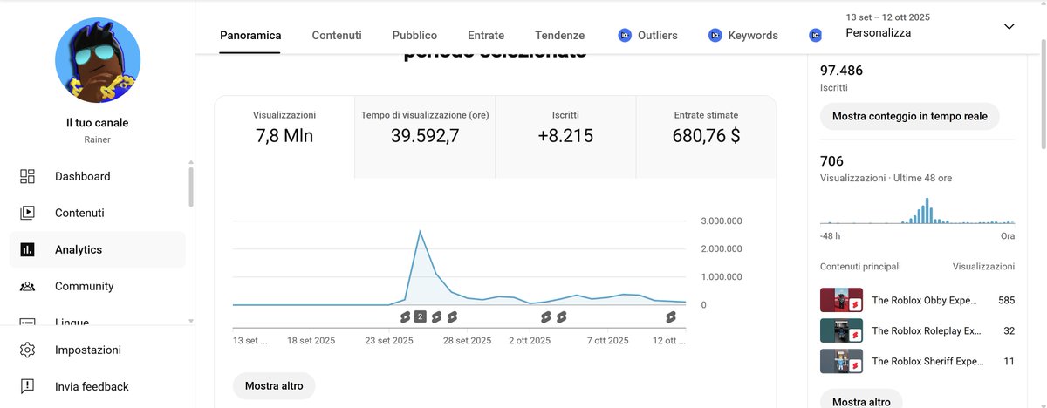Click Invia feedback label in the sidebar
This screenshot has width=1047, height=408.
[92, 386]
